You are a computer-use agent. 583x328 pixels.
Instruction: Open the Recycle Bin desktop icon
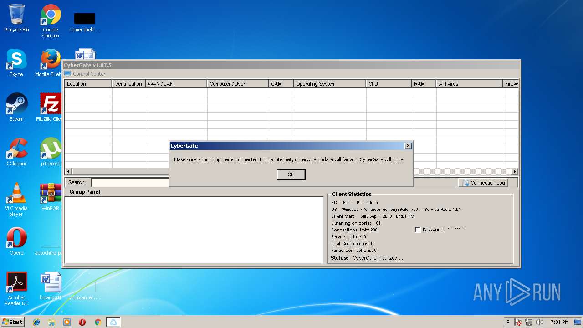coord(16,19)
